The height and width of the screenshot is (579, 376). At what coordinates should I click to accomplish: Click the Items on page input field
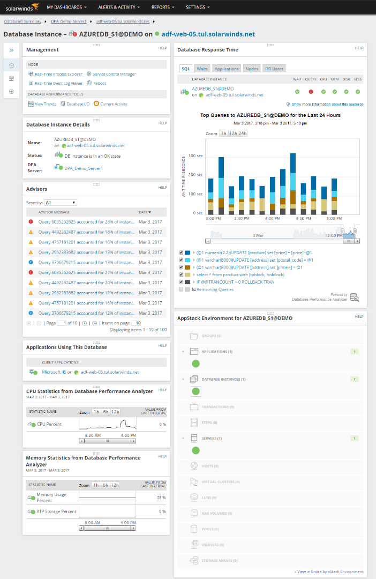[x=136, y=323]
